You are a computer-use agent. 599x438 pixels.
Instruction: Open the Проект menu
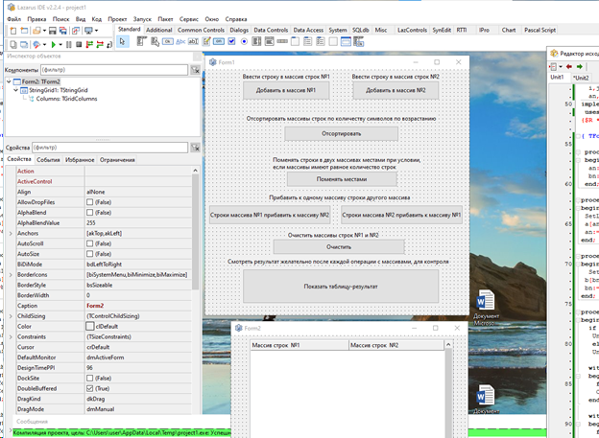117,18
